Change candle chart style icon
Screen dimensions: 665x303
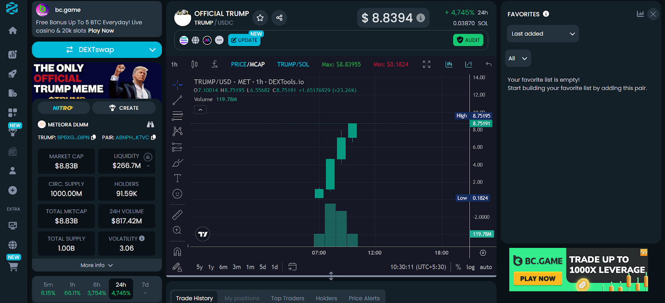click(195, 64)
